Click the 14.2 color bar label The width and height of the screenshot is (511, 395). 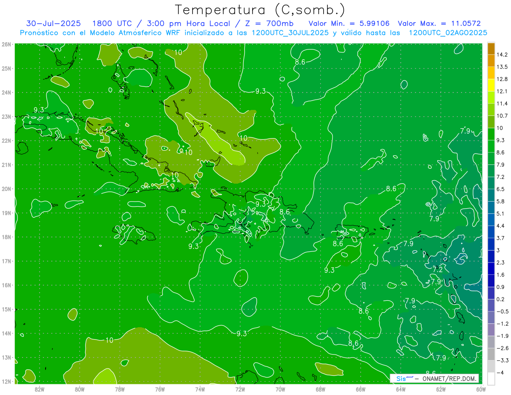click(502, 55)
